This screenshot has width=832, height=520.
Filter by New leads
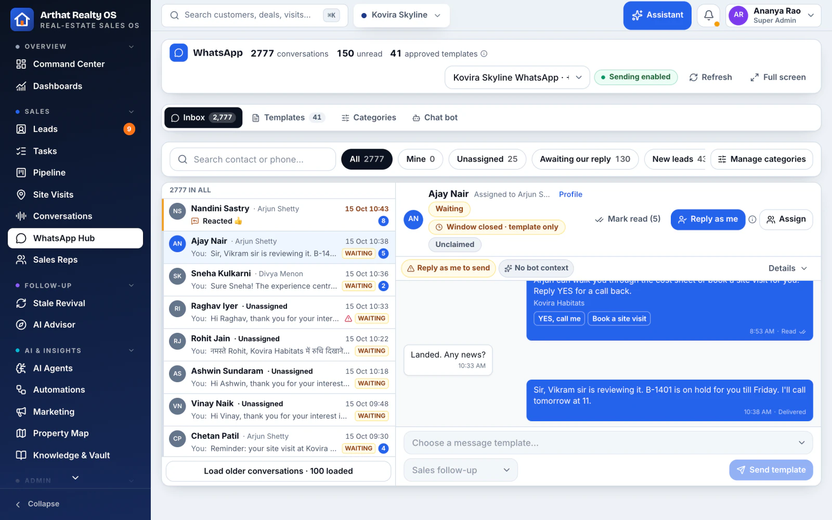[x=675, y=159]
